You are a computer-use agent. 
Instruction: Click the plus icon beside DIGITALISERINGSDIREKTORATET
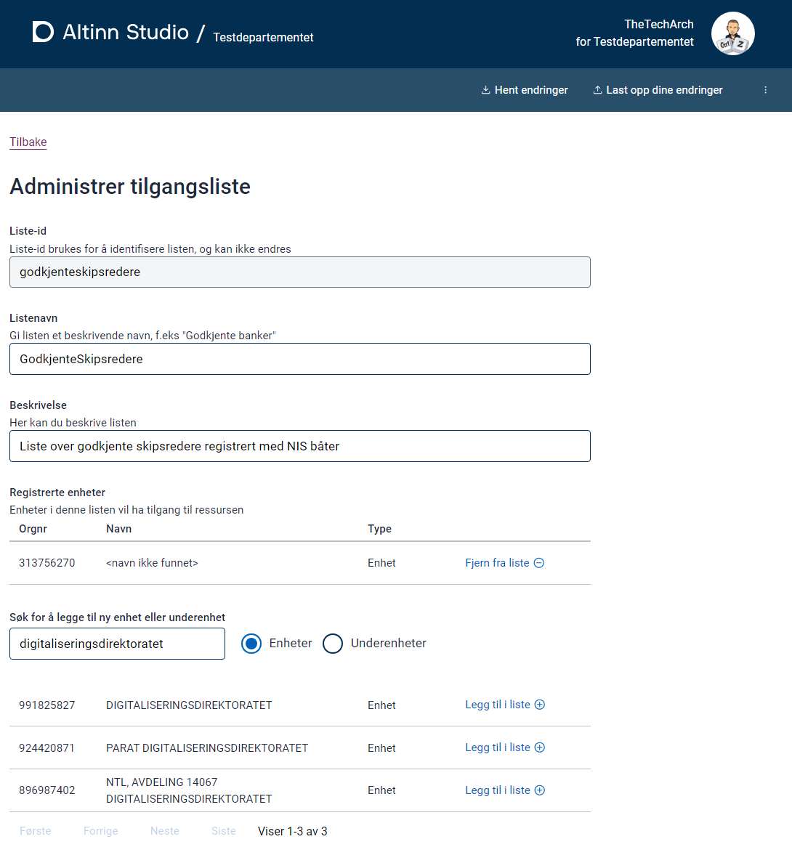click(539, 704)
